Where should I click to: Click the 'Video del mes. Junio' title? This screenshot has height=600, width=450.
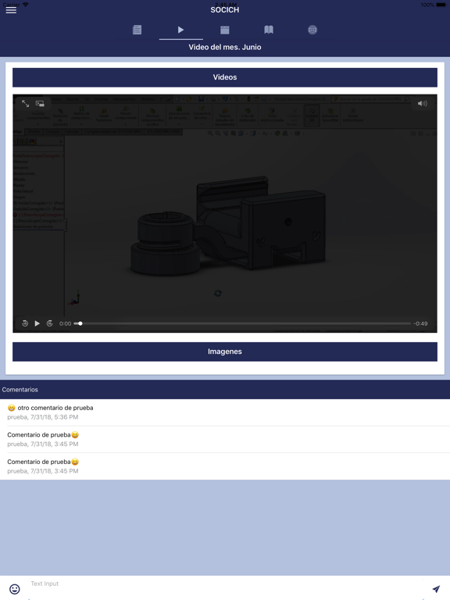click(x=225, y=47)
